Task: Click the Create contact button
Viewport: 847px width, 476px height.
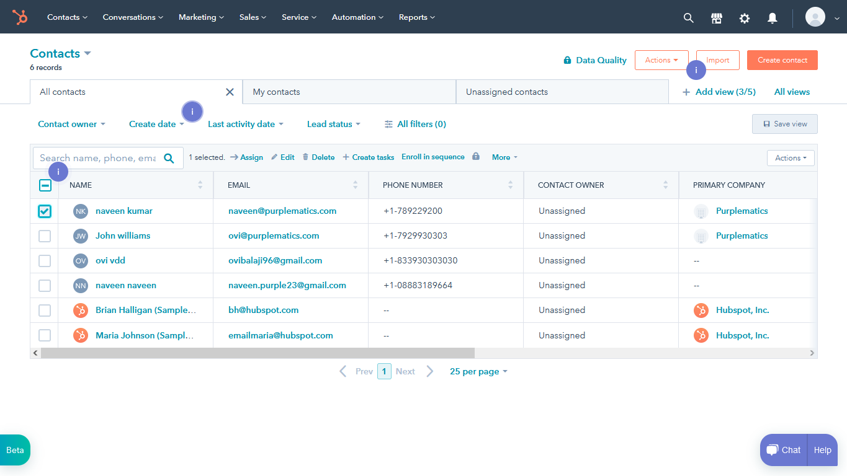Action: [x=782, y=59]
